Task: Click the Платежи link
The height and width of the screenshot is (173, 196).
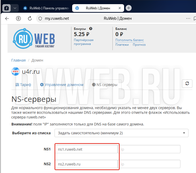Action: 122,45
